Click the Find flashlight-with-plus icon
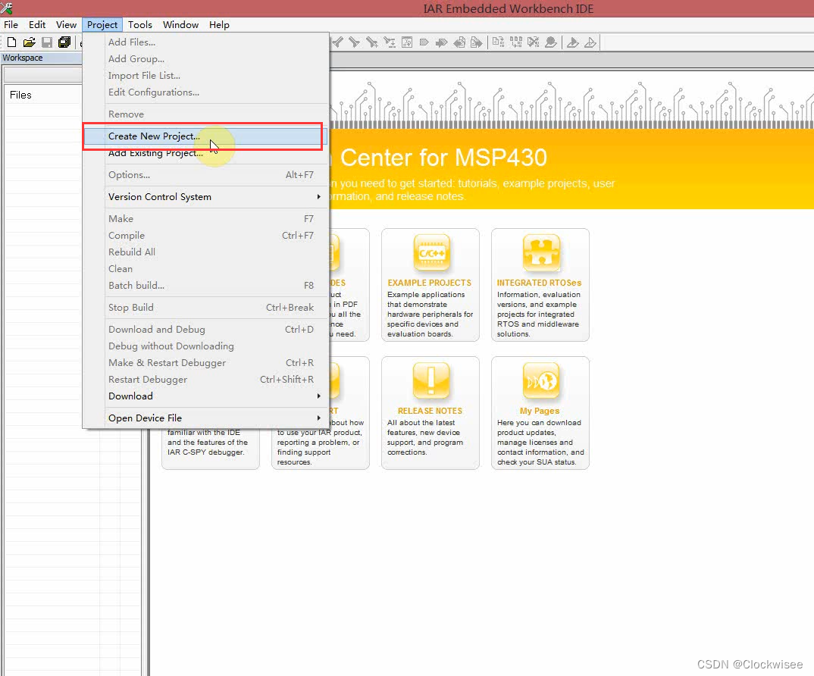The width and height of the screenshot is (814, 676). (371, 42)
